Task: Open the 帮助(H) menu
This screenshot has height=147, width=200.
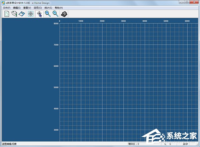Action: pos(59,8)
